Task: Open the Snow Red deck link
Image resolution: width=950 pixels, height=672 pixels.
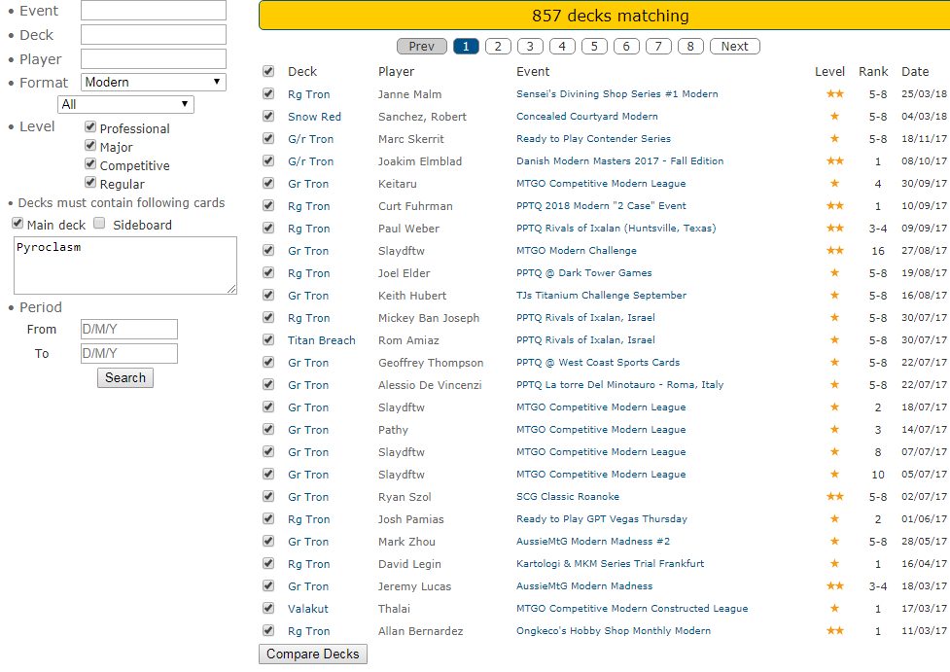Action: pos(314,117)
